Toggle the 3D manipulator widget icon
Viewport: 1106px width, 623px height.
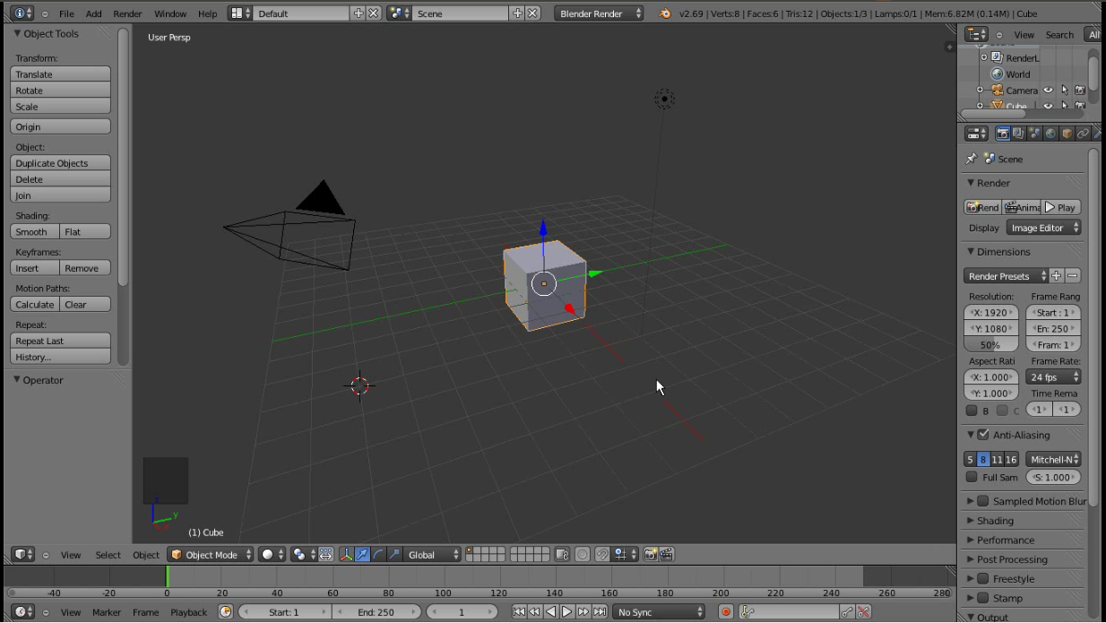click(x=347, y=555)
